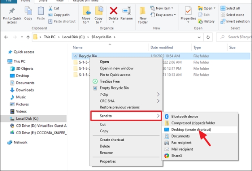Viewport: 252px width, 171px height.
Task: Click the Search $Recycle.Bin field
Action: pyautogui.click(x=236, y=37)
